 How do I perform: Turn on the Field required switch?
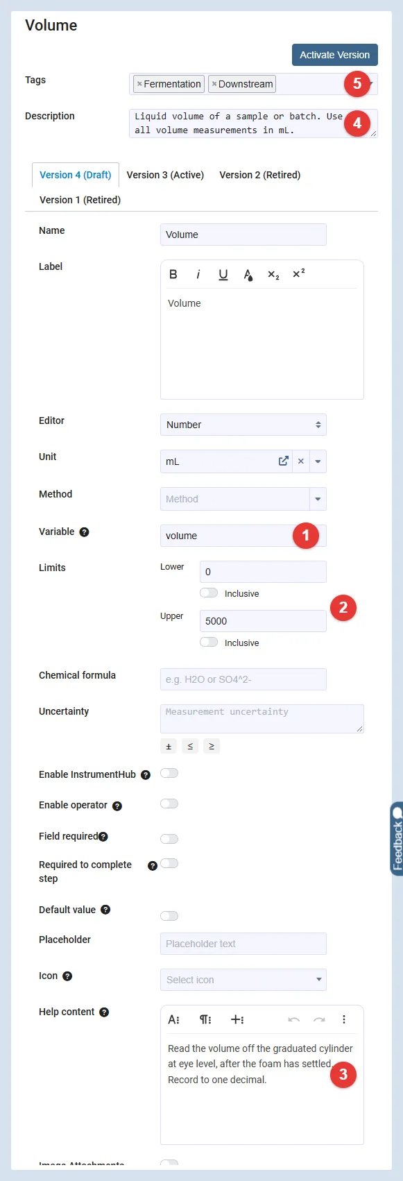(x=169, y=838)
